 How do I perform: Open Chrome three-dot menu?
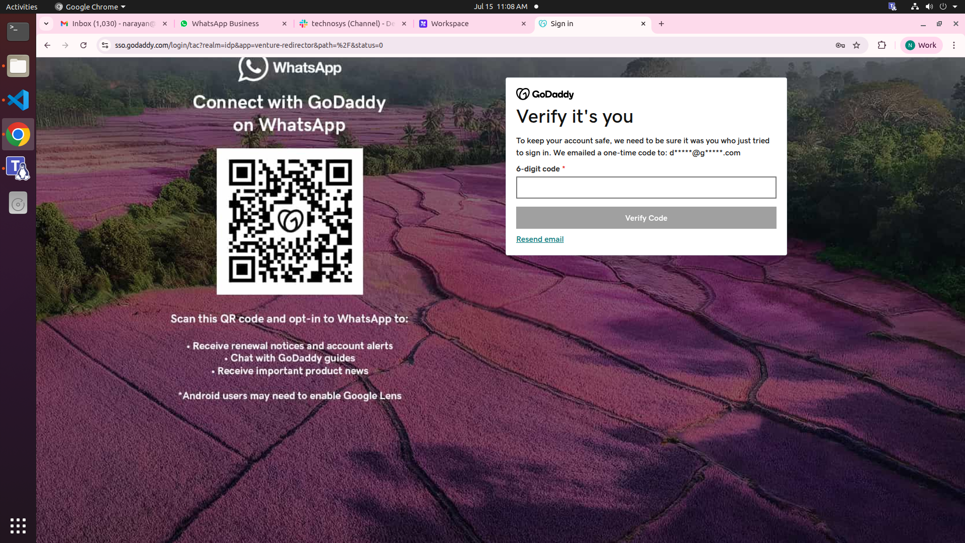[x=953, y=45]
